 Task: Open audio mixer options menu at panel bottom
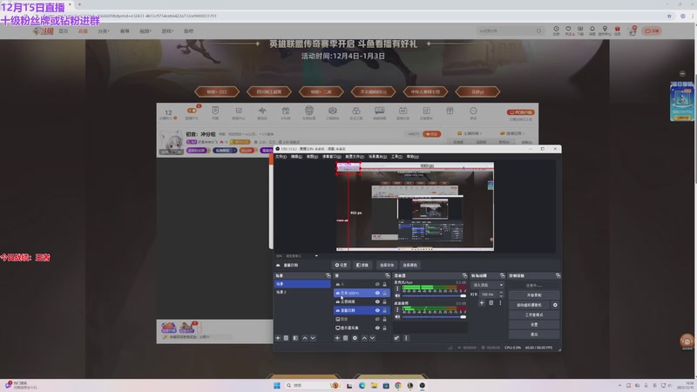(x=406, y=338)
